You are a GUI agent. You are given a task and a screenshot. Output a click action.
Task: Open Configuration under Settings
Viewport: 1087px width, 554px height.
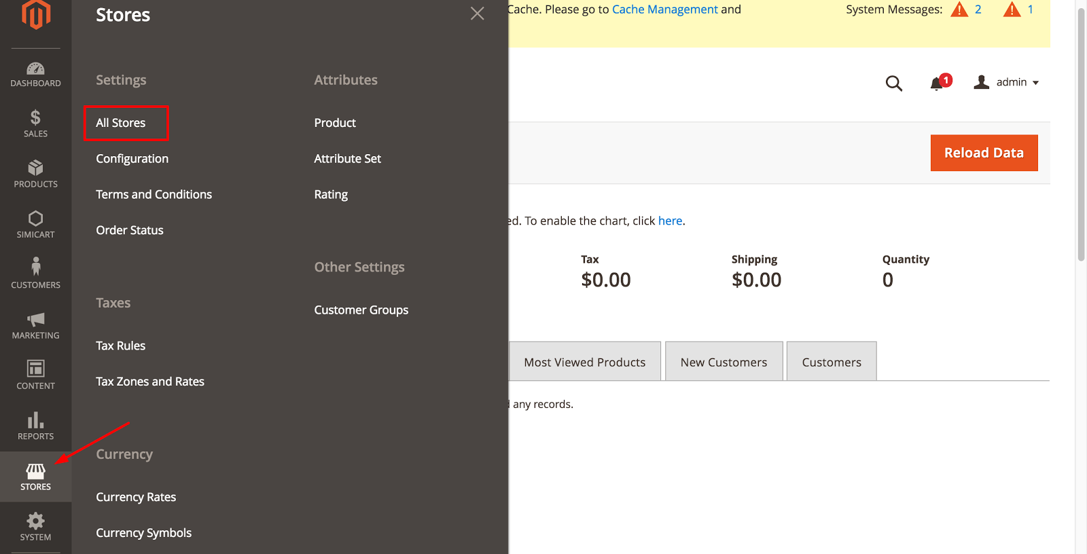(x=132, y=159)
